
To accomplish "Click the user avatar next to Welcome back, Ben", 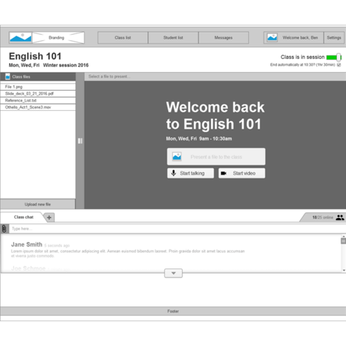I will tap(272, 37).
